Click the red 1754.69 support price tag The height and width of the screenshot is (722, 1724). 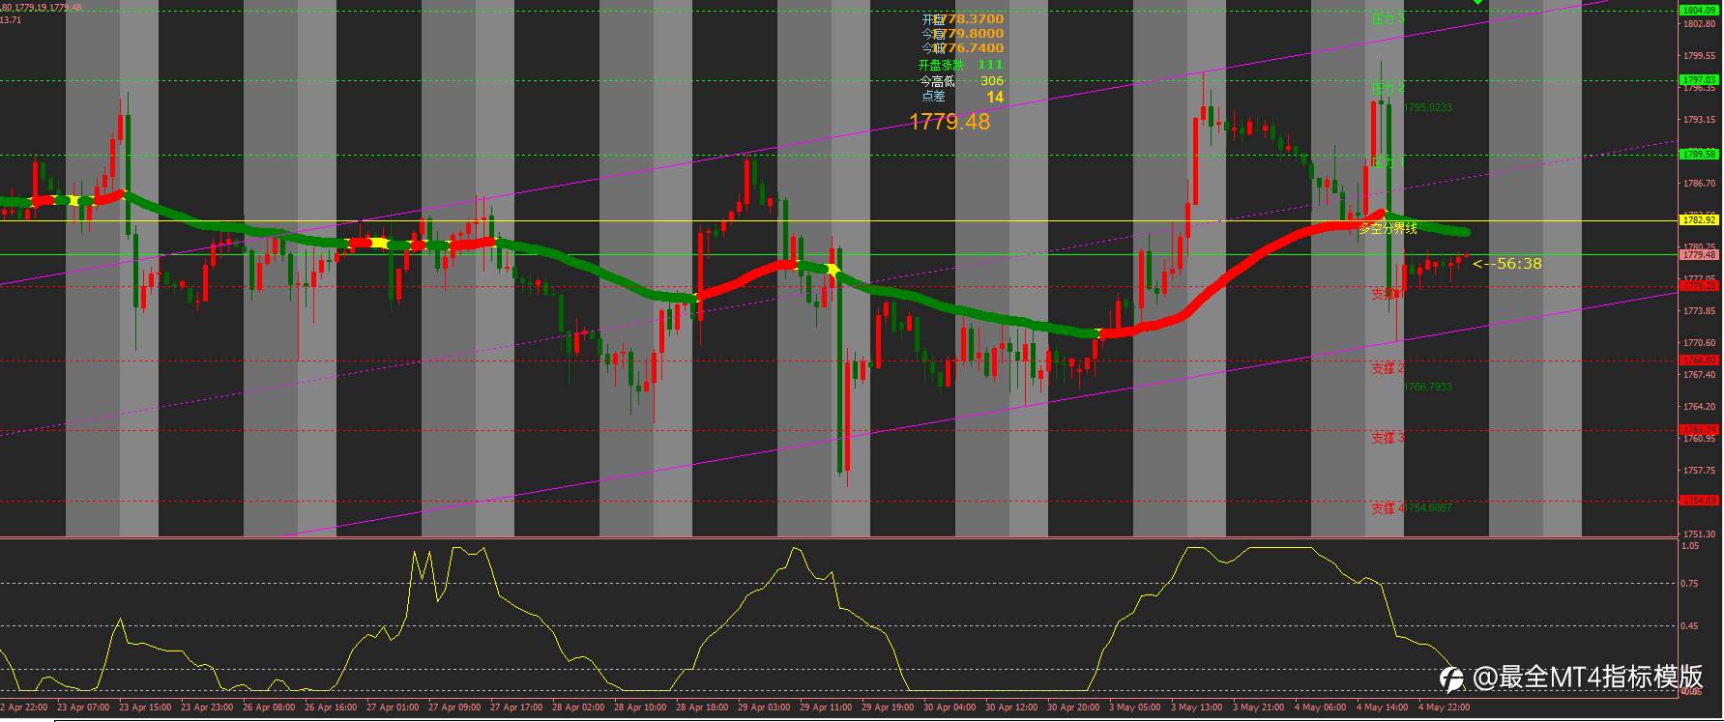(x=1699, y=501)
